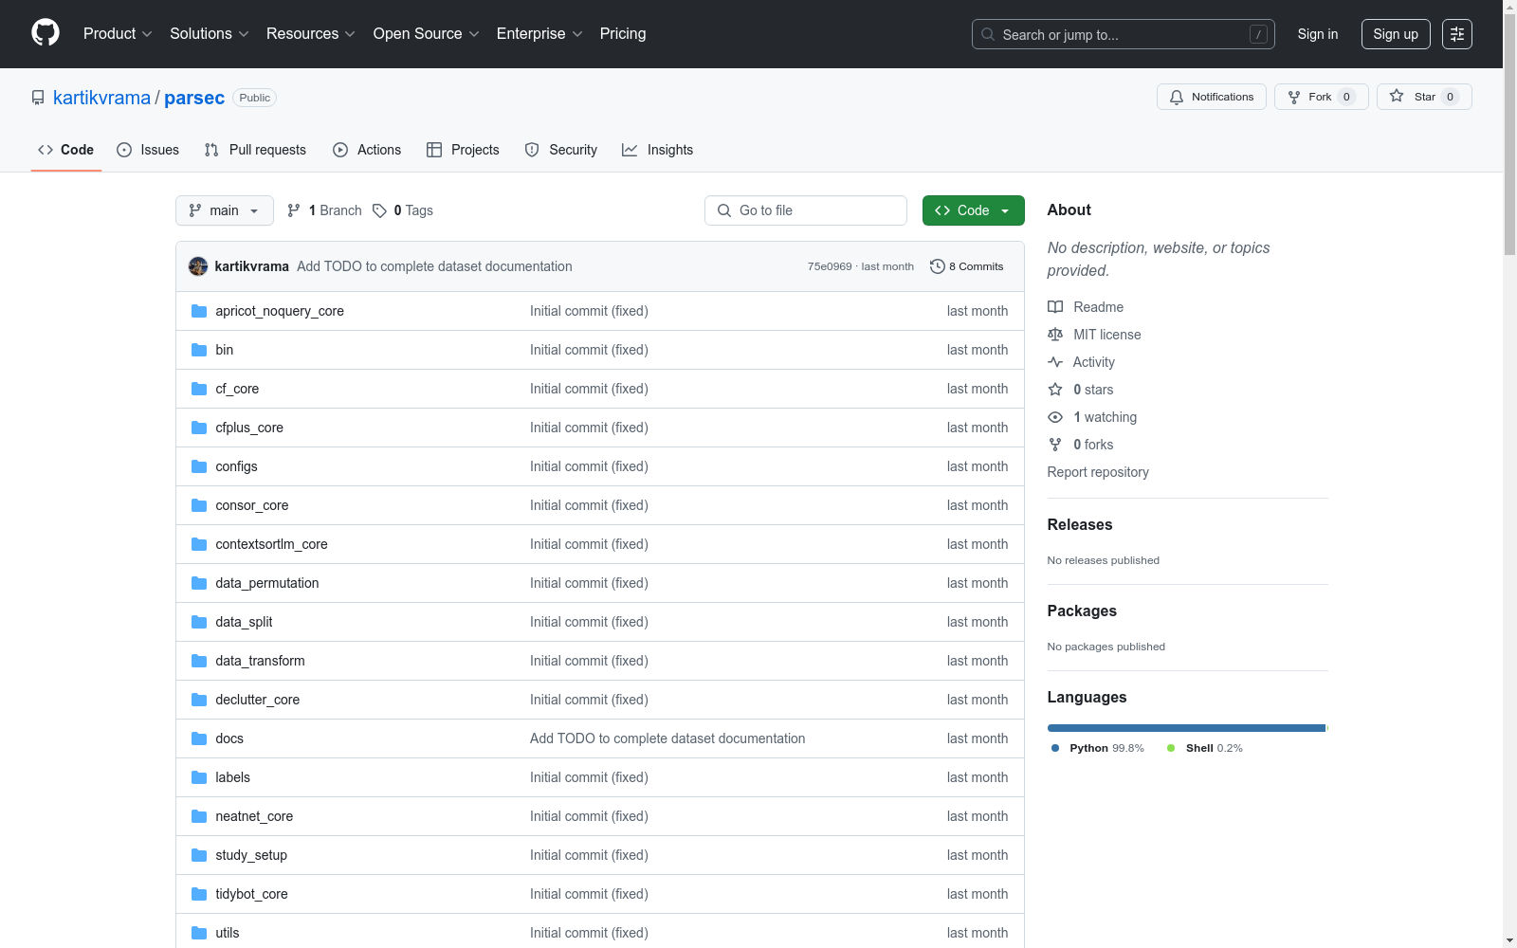Click the contextsortlm_core folder icon
Viewport: 1517px width, 948px height.
[x=199, y=544]
